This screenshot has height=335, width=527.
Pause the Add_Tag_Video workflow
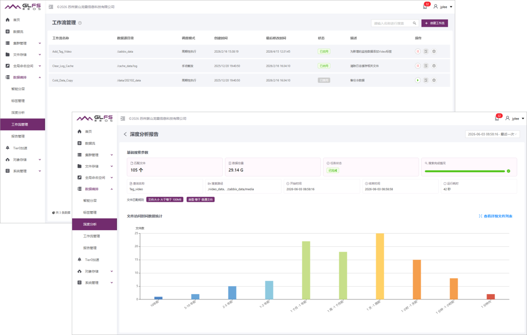(x=417, y=51)
